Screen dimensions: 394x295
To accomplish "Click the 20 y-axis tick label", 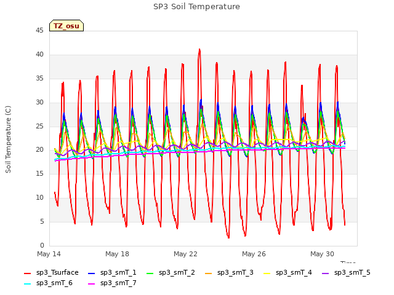I will [x=39, y=150].
